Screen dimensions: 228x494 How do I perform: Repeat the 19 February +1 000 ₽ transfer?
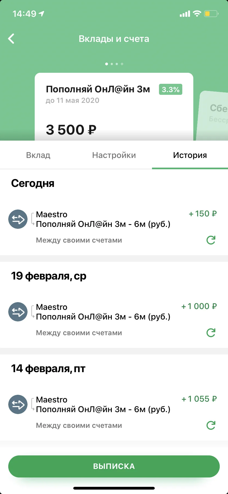(211, 333)
